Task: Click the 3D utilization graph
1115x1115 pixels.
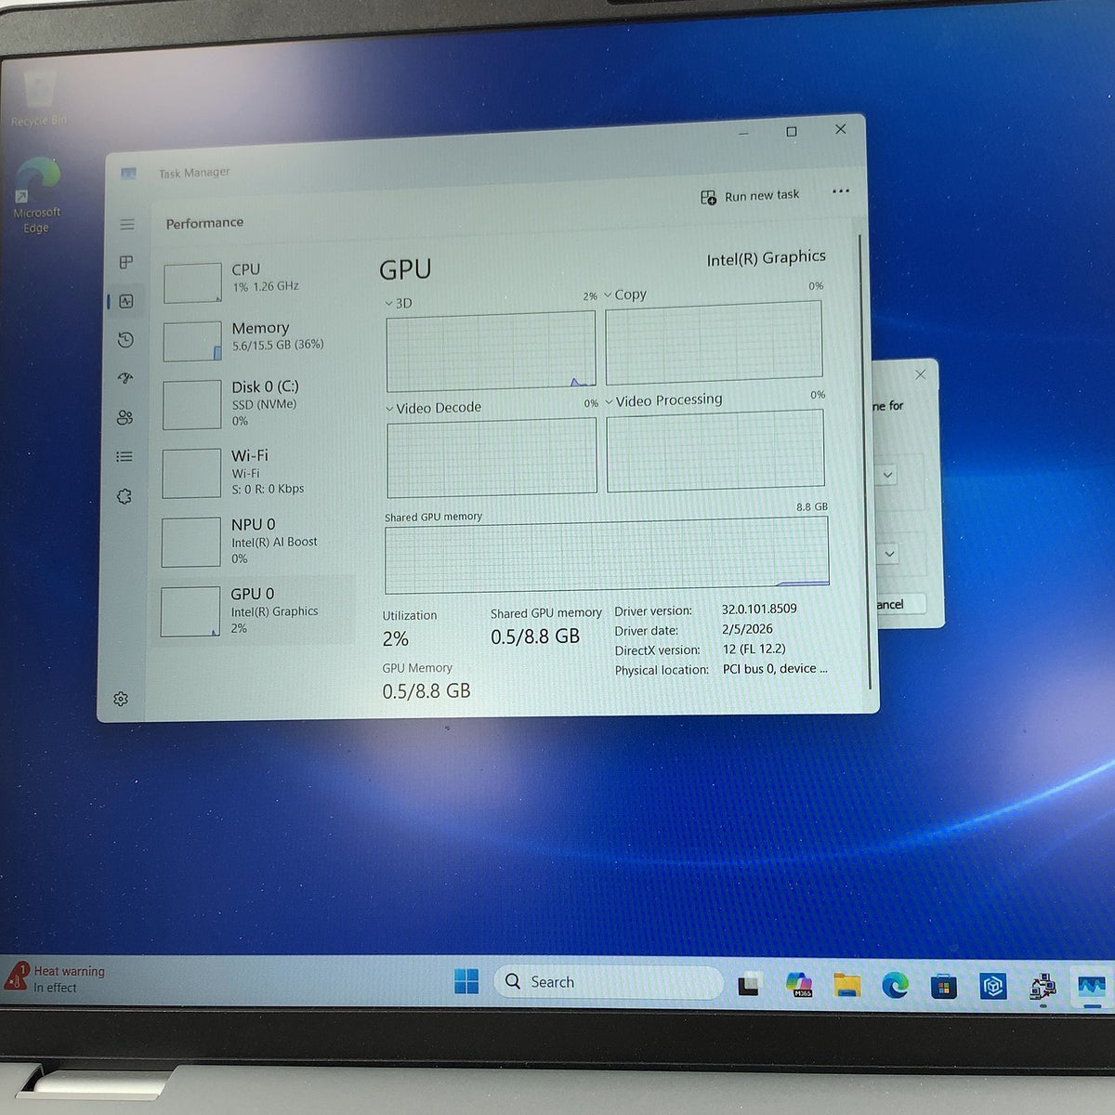Action: 491,351
